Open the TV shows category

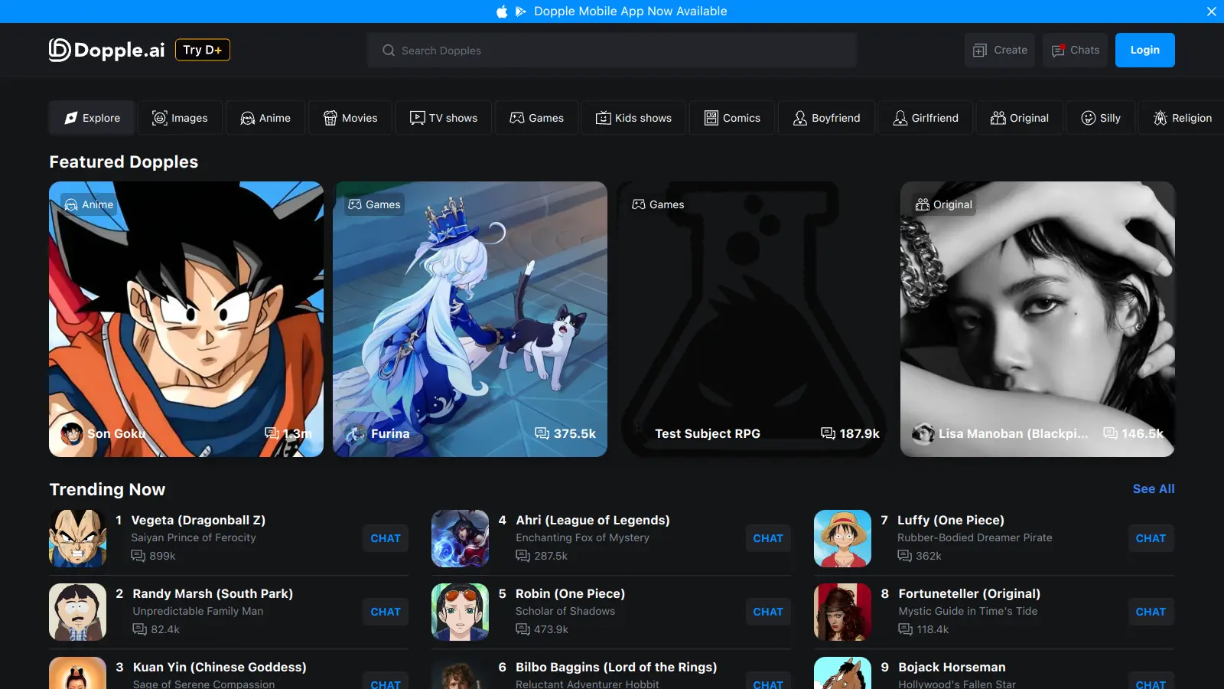point(444,118)
